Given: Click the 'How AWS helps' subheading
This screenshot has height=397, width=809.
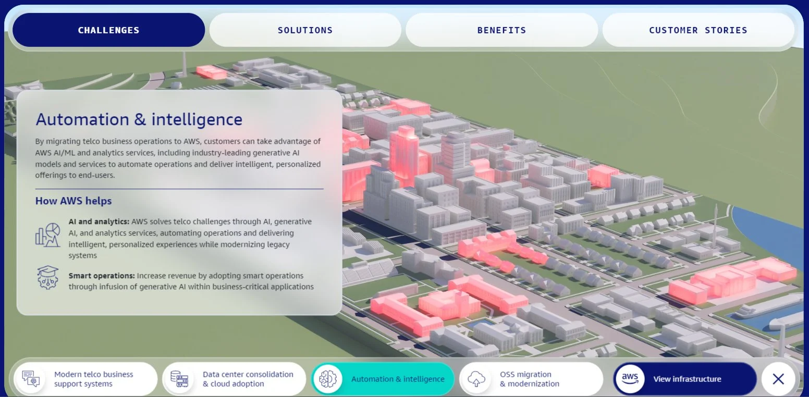Looking at the screenshot, I should pyautogui.click(x=73, y=201).
